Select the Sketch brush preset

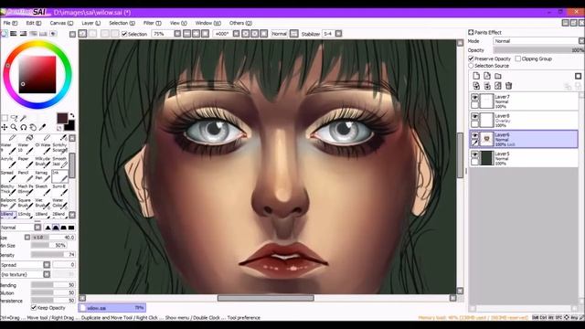tap(42, 189)
